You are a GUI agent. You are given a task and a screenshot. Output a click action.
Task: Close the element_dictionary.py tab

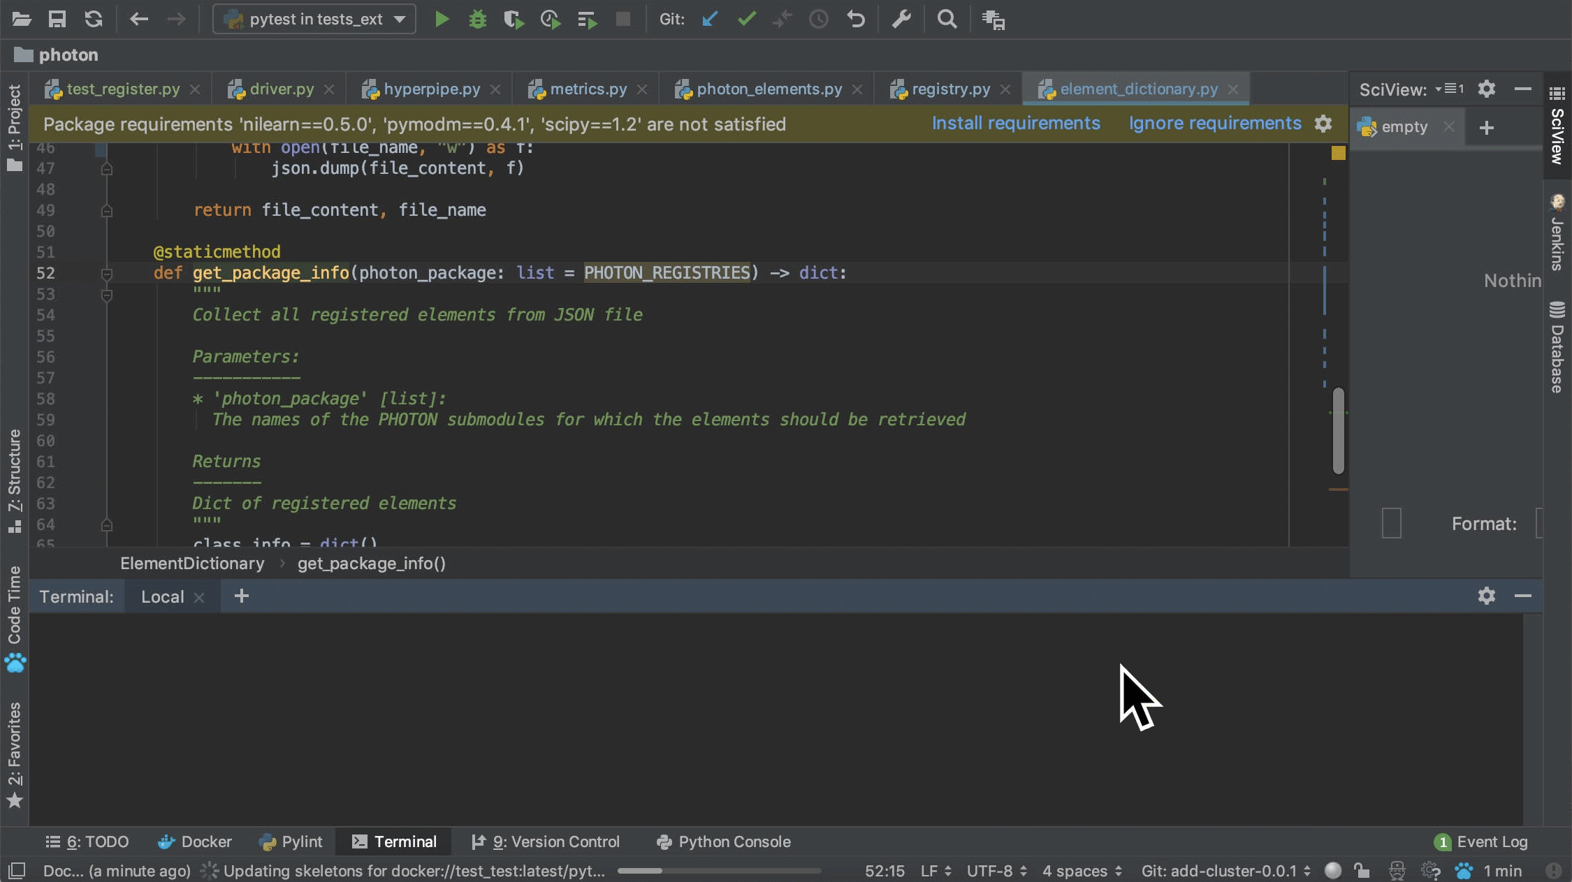click(1233, 89)
